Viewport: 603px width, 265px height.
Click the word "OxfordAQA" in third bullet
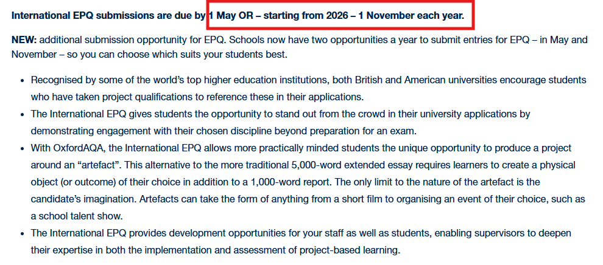click(x=77, y=148)
